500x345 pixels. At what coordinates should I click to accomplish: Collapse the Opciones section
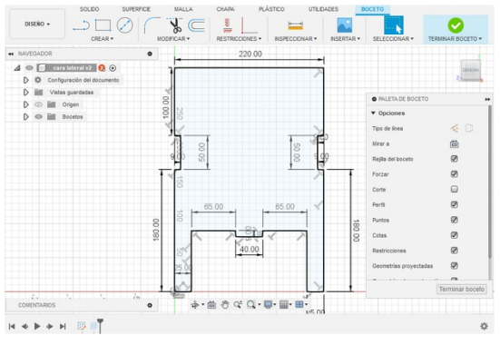(373, 113)
